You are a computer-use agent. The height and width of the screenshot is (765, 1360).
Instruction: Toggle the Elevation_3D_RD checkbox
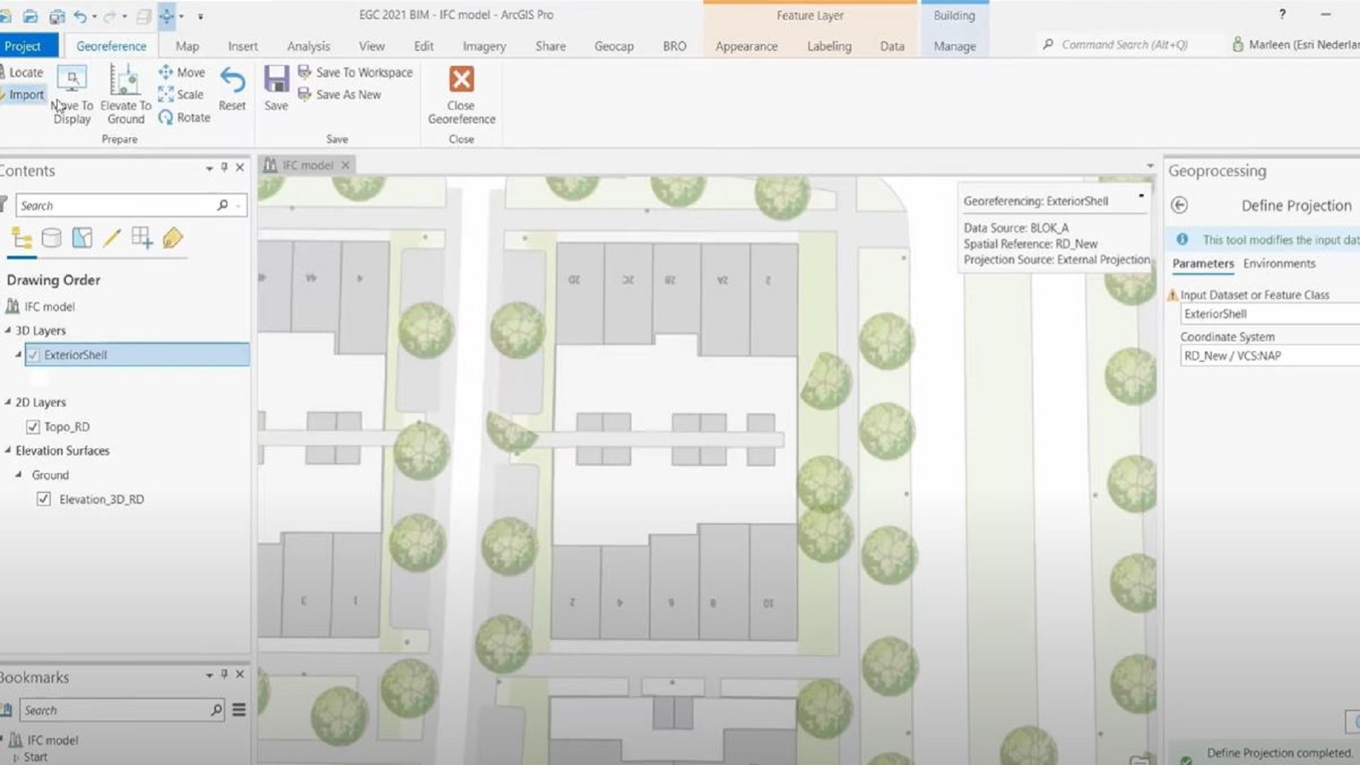pos(44,499)
